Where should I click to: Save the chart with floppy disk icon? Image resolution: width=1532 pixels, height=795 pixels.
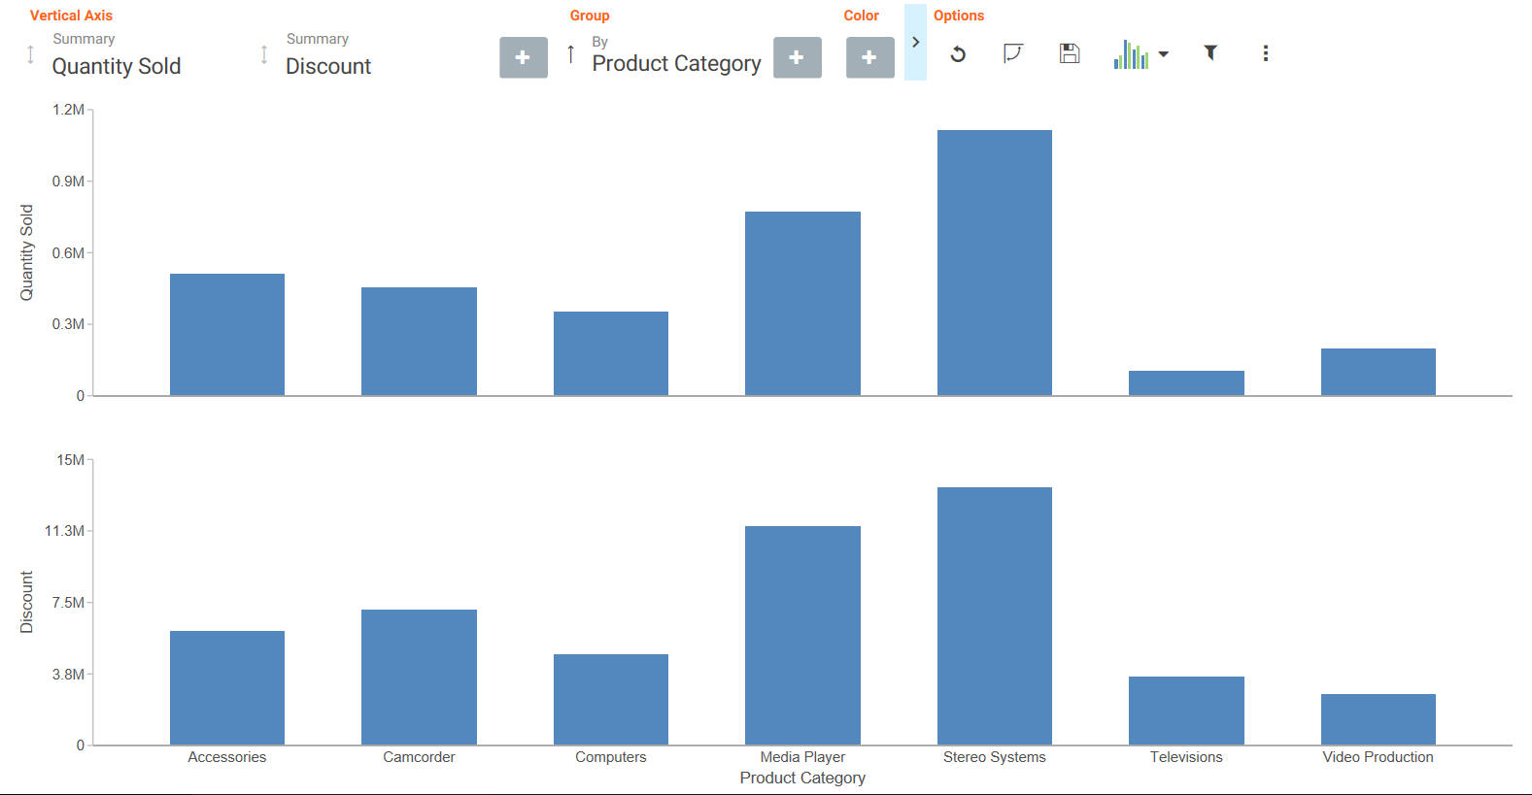click(1070, 53)
